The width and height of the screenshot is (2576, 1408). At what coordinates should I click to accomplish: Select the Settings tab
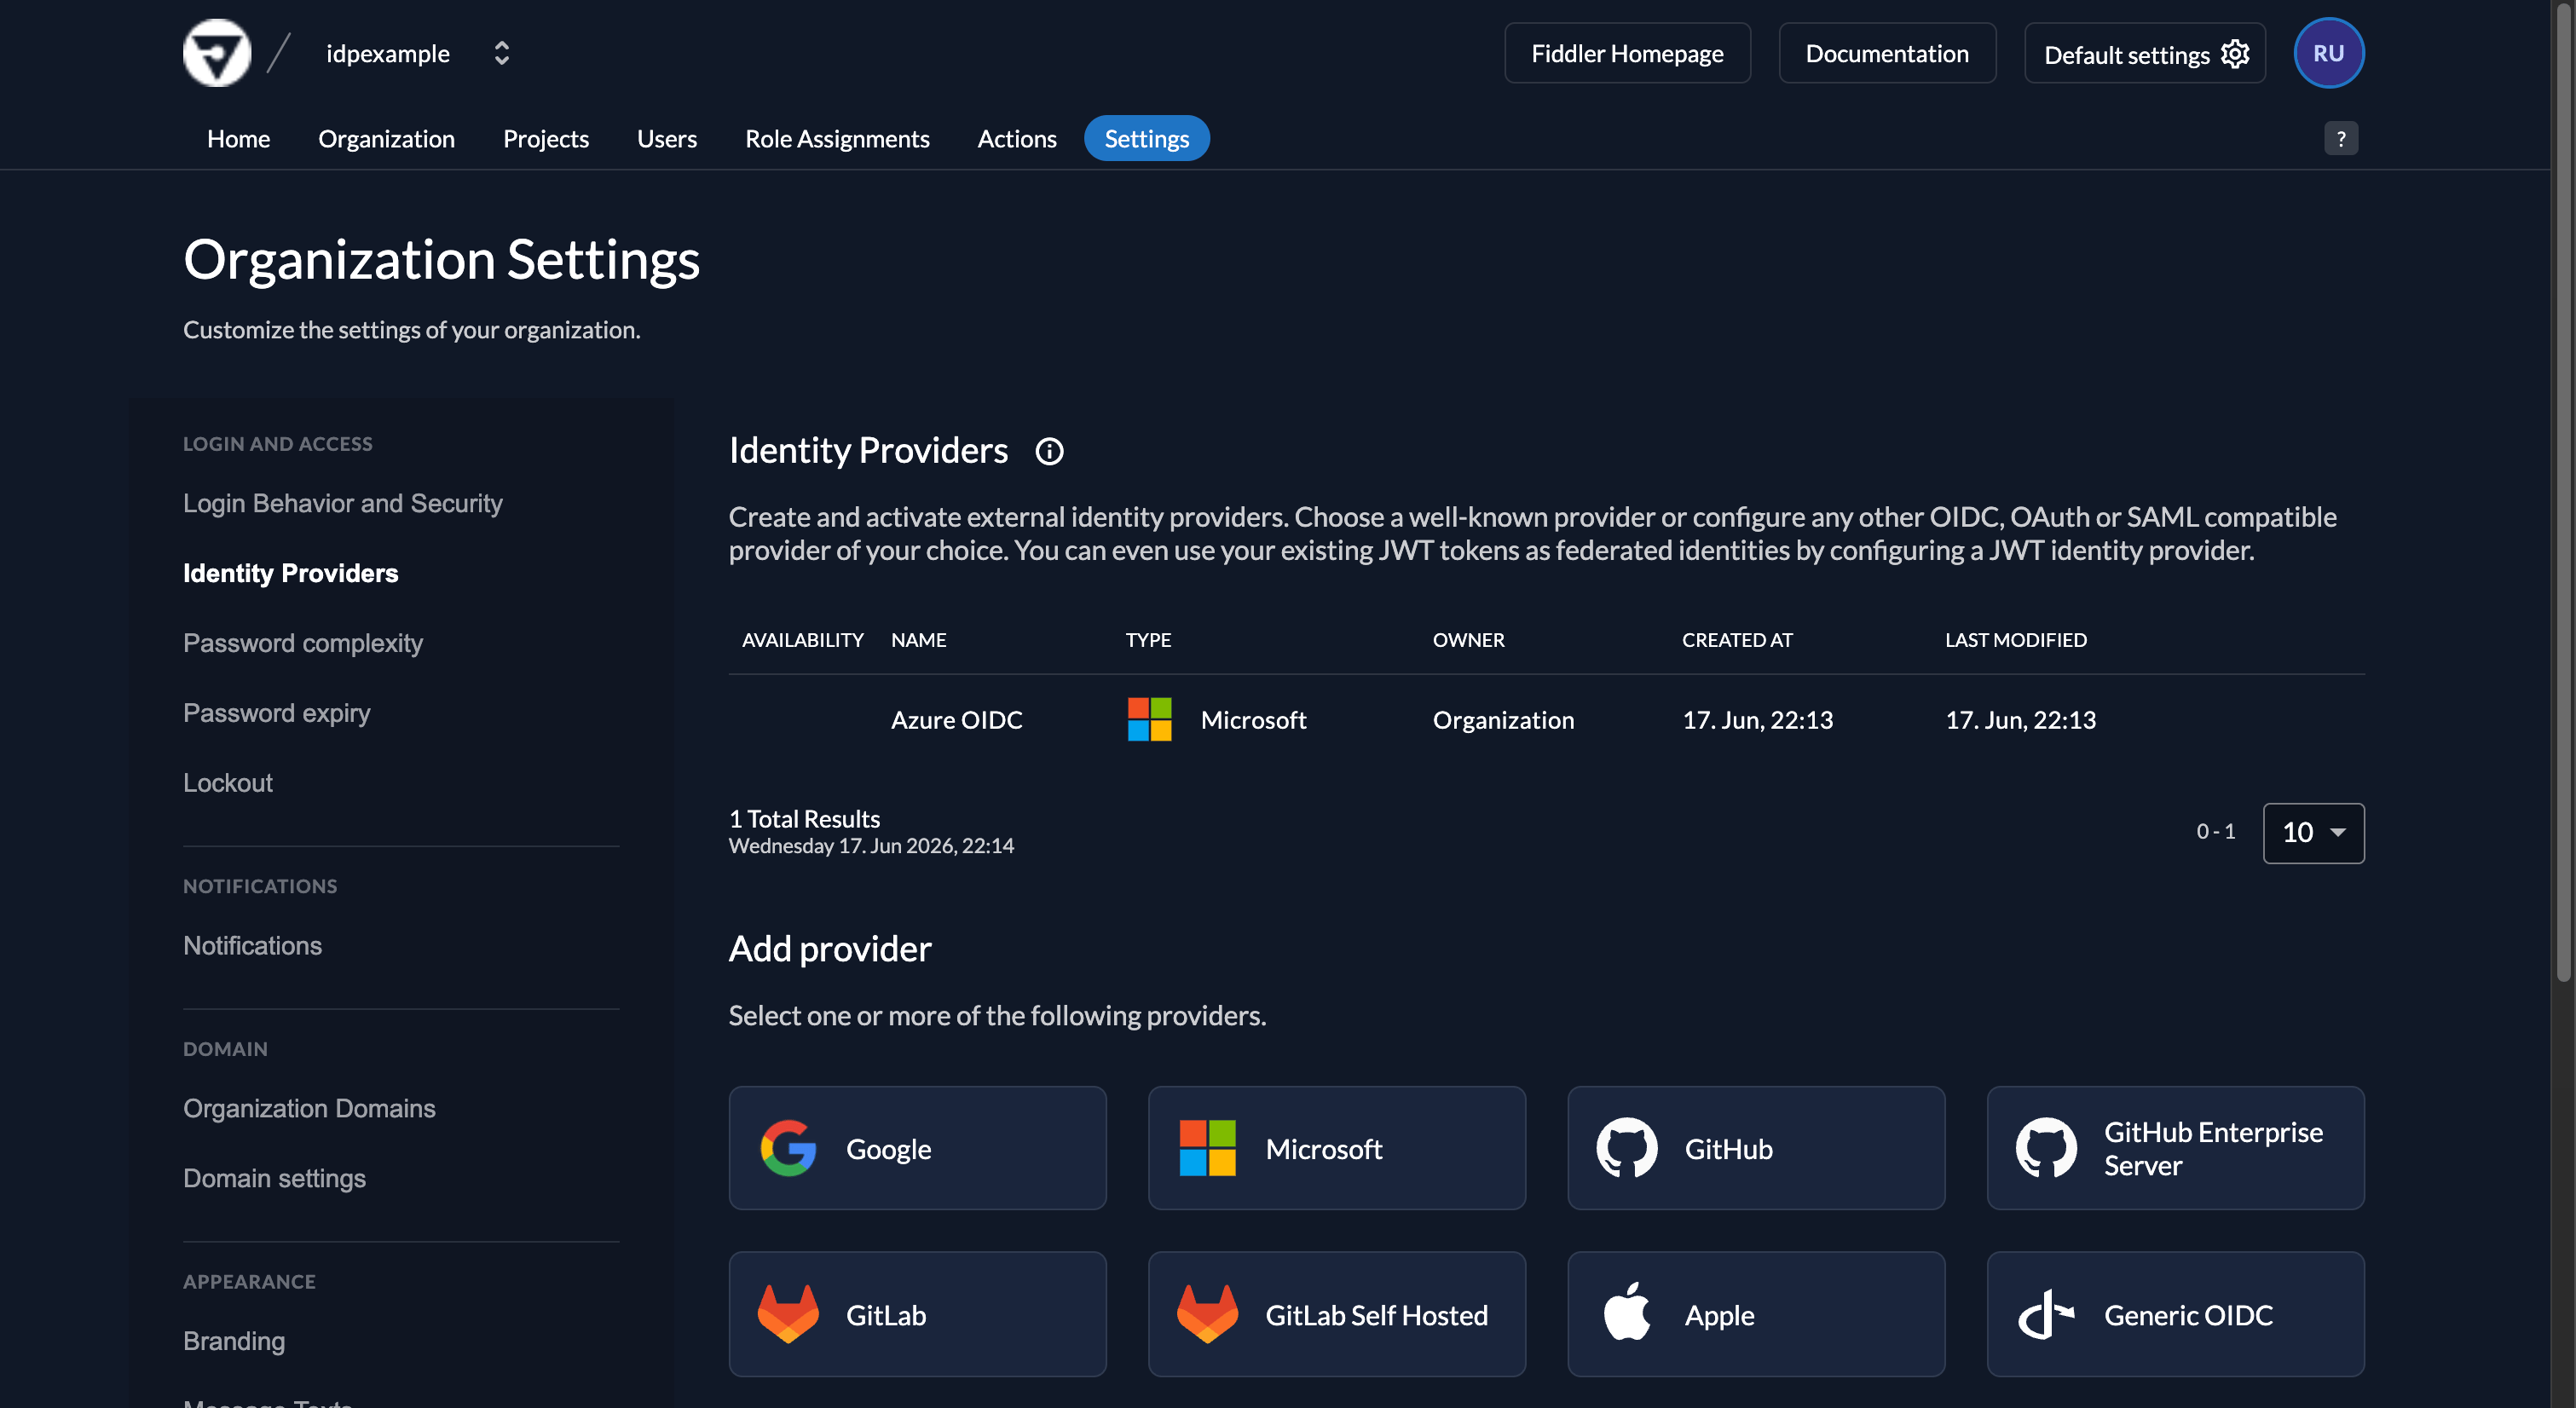pos(1146,138)
